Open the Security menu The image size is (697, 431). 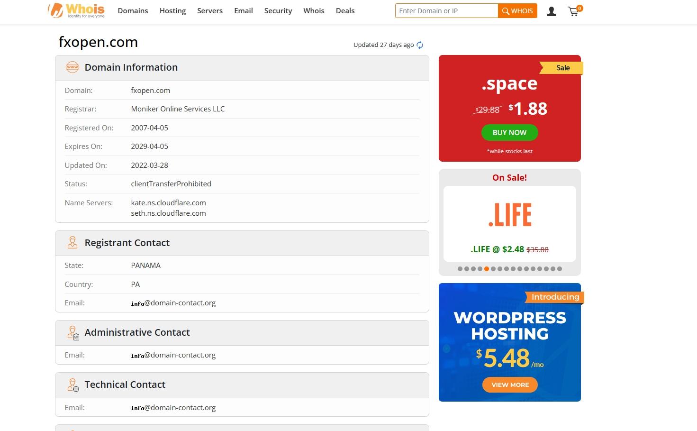click(278, 10)
